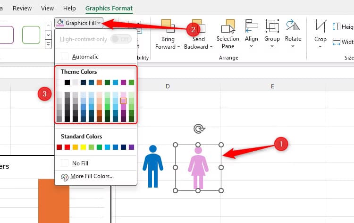The width and height of the screenshot is (354, 223).
Task: Toggle the High-contrast only switch
Action: coord(121,39)
